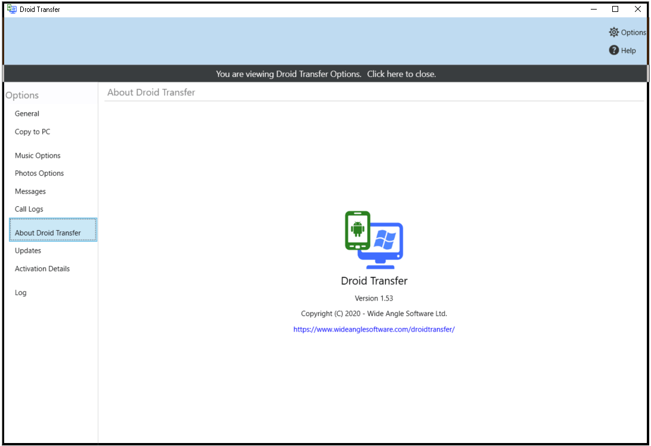Open the Updates page
The width and height of the screenshot is (651, 446).
pyautogui.click(x=28, y=250)
